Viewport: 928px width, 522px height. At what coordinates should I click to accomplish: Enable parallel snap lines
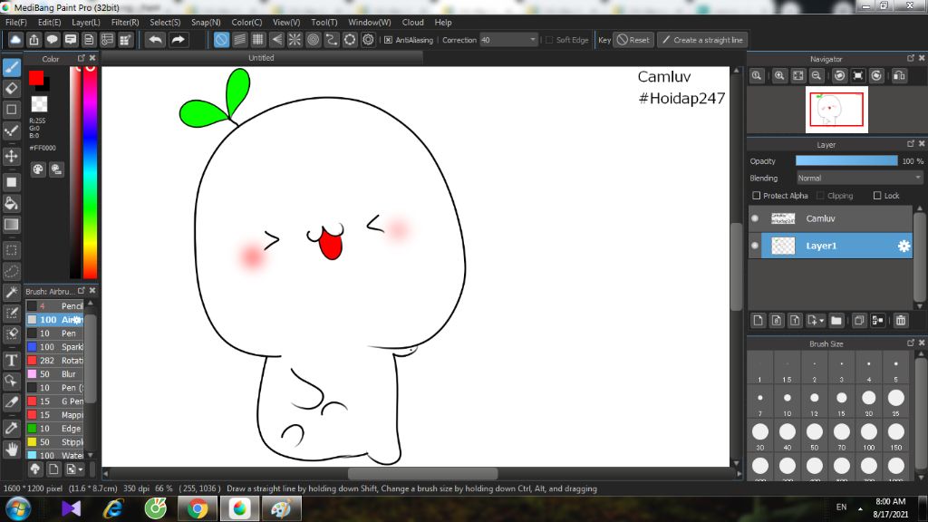pyautogui.click(x=239, y=40)
